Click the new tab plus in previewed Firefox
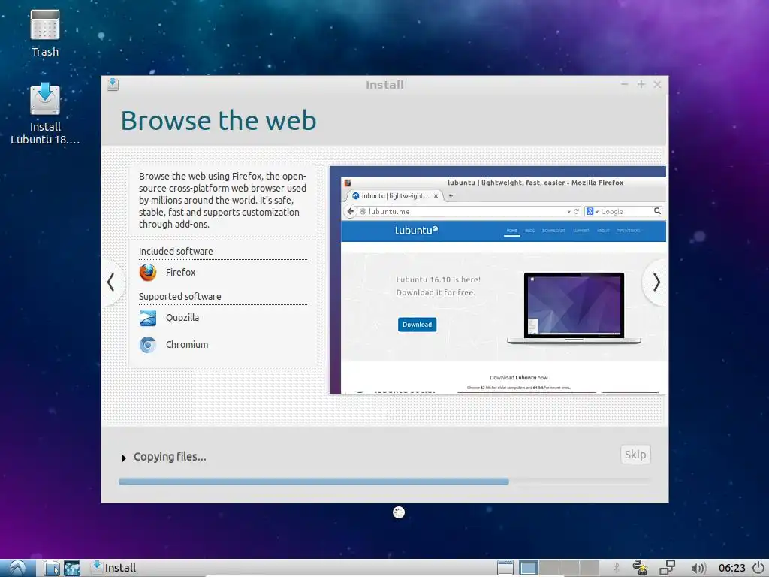This screenshot has height=577, width=769. coord(451,196)
